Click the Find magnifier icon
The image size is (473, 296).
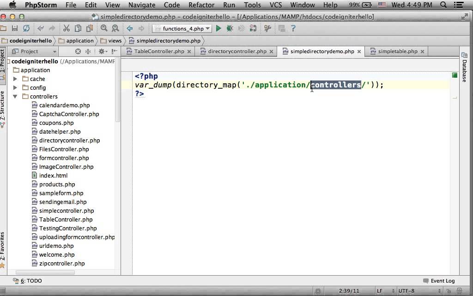click(104, 28)
